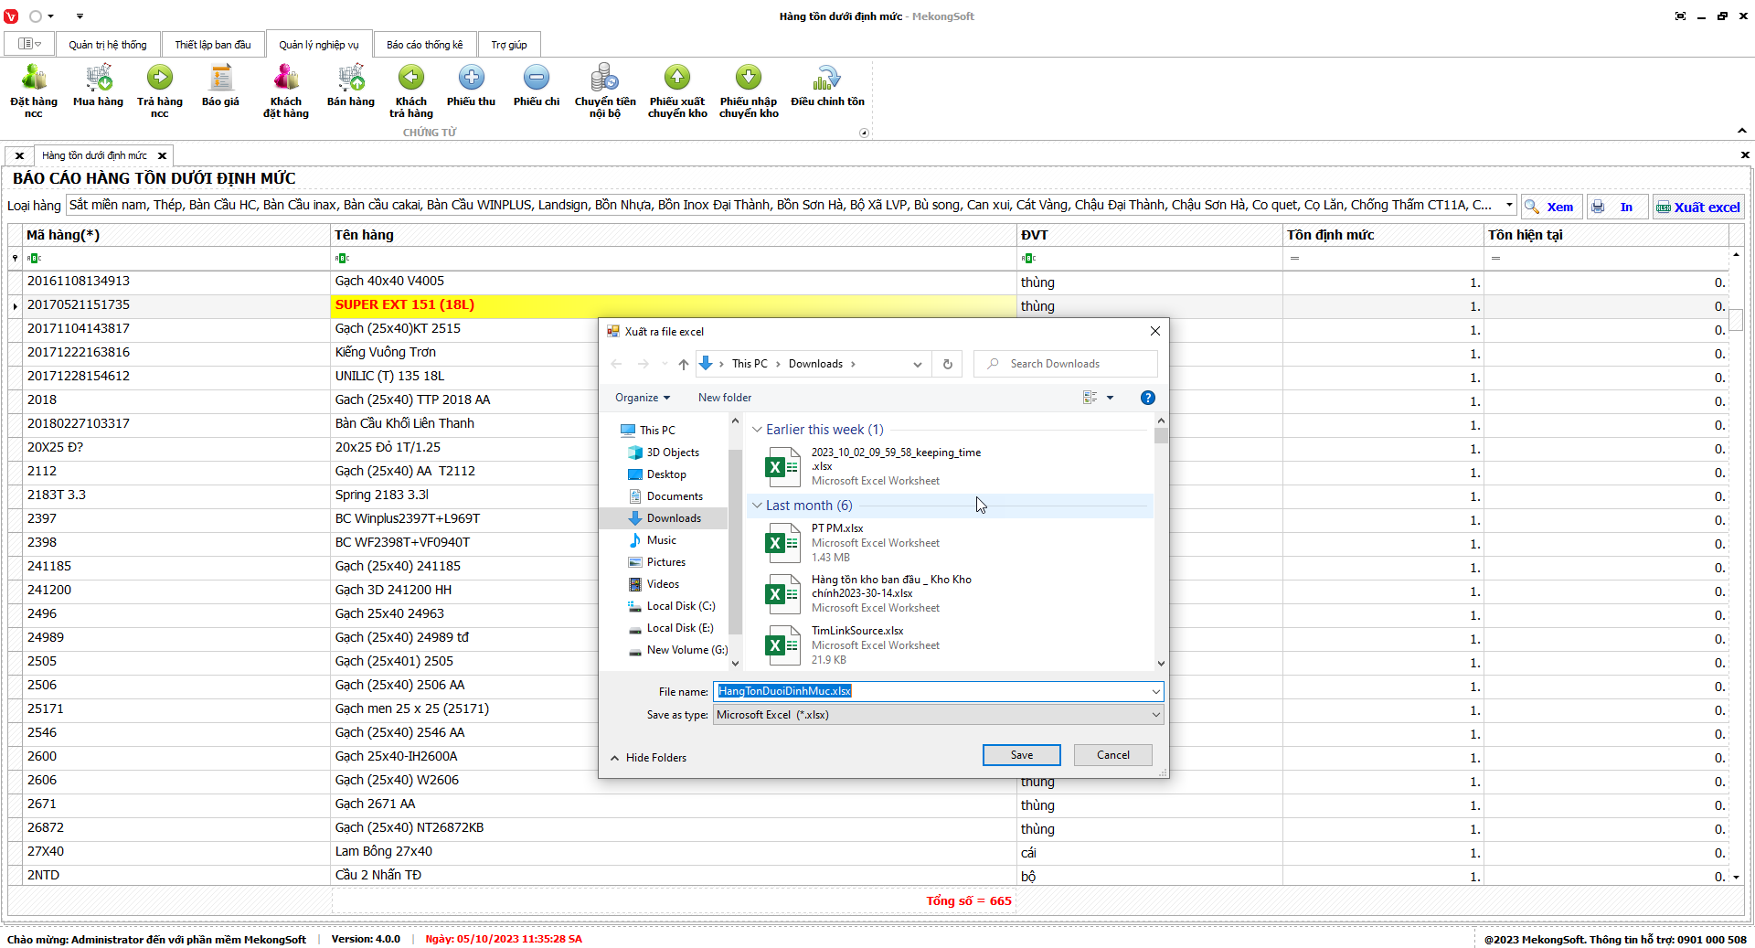Collapse the Earlier this week group
Image resolution: width=1755 pixels, height=948 pixels.
coord(757,430)
